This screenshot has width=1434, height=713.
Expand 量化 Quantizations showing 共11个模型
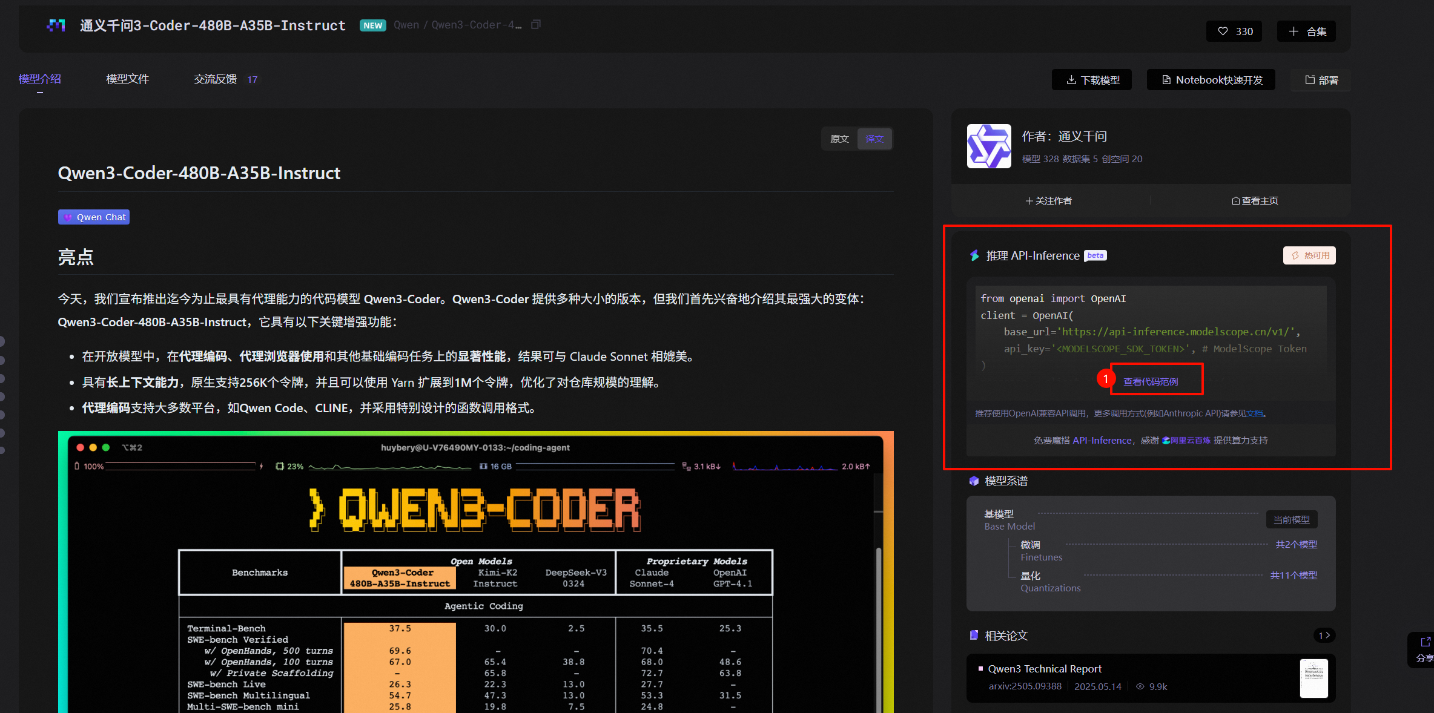pyautogui.click(x=1294, y=575)
